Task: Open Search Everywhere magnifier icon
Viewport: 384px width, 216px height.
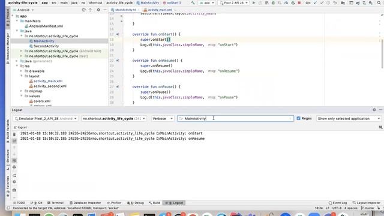Action: pos(379,2)
